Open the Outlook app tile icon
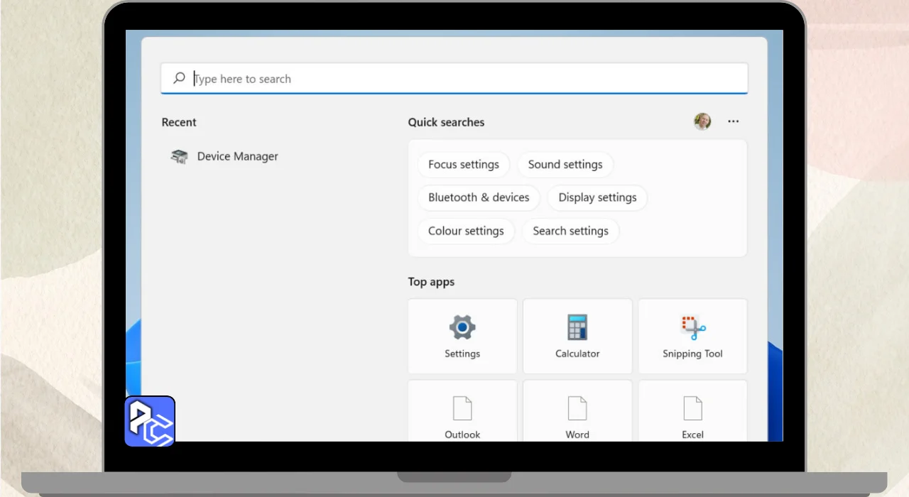Viewport: 909px width, 497px height. [462, 408]
